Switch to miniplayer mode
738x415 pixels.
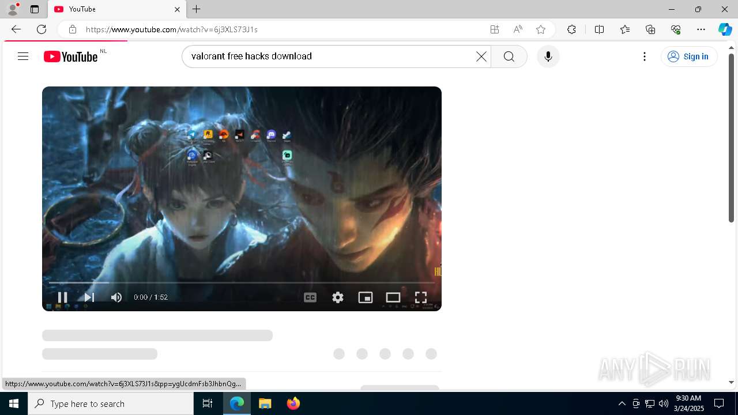click(366, 297)
